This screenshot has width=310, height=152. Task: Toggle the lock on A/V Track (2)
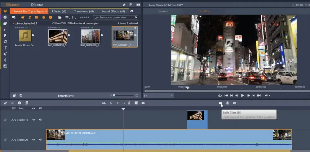(5, 140)
